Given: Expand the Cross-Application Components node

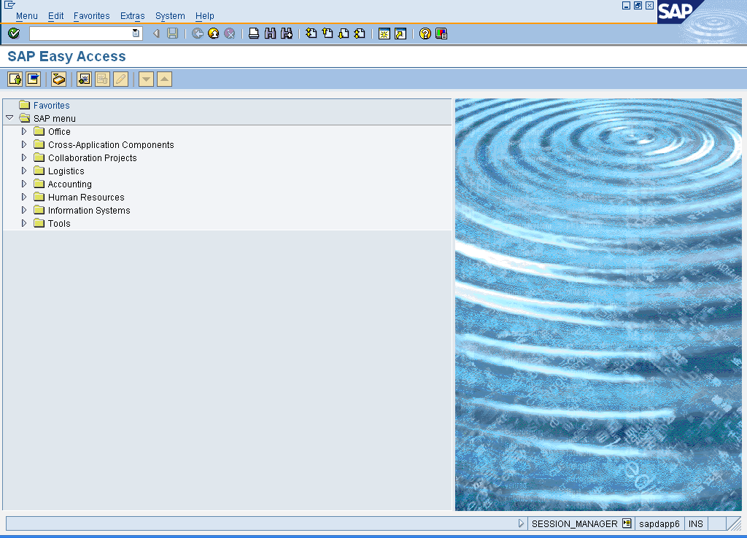Looking at the screenshot, I should coord(24,144).
